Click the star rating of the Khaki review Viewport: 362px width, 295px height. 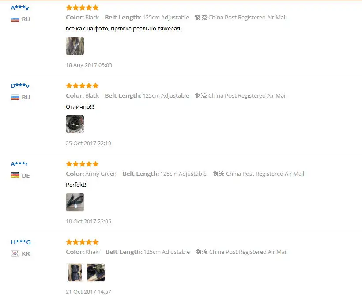coord(82,242)
